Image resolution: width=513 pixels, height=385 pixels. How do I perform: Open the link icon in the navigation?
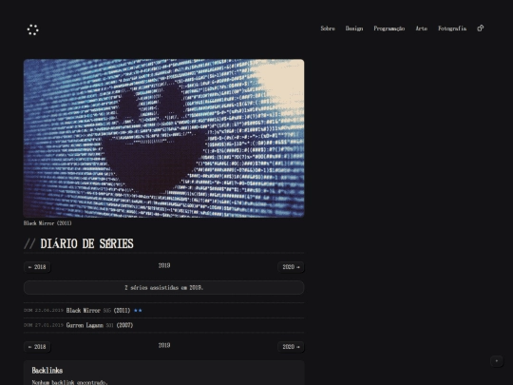coord(481,29)
